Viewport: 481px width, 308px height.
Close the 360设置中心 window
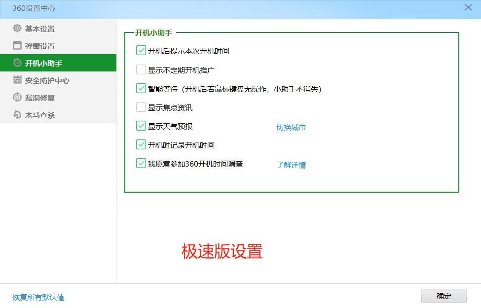click(468, 7)
